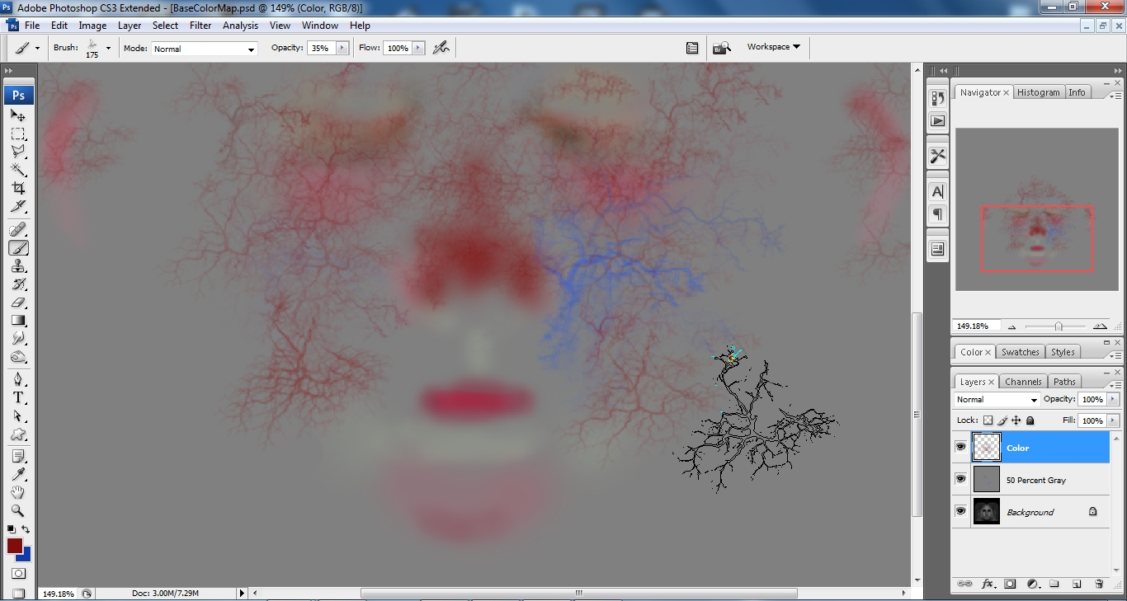Toggle lock image pixels
The width and height of the screenshot is (1127, 601).
point(1002,420)
